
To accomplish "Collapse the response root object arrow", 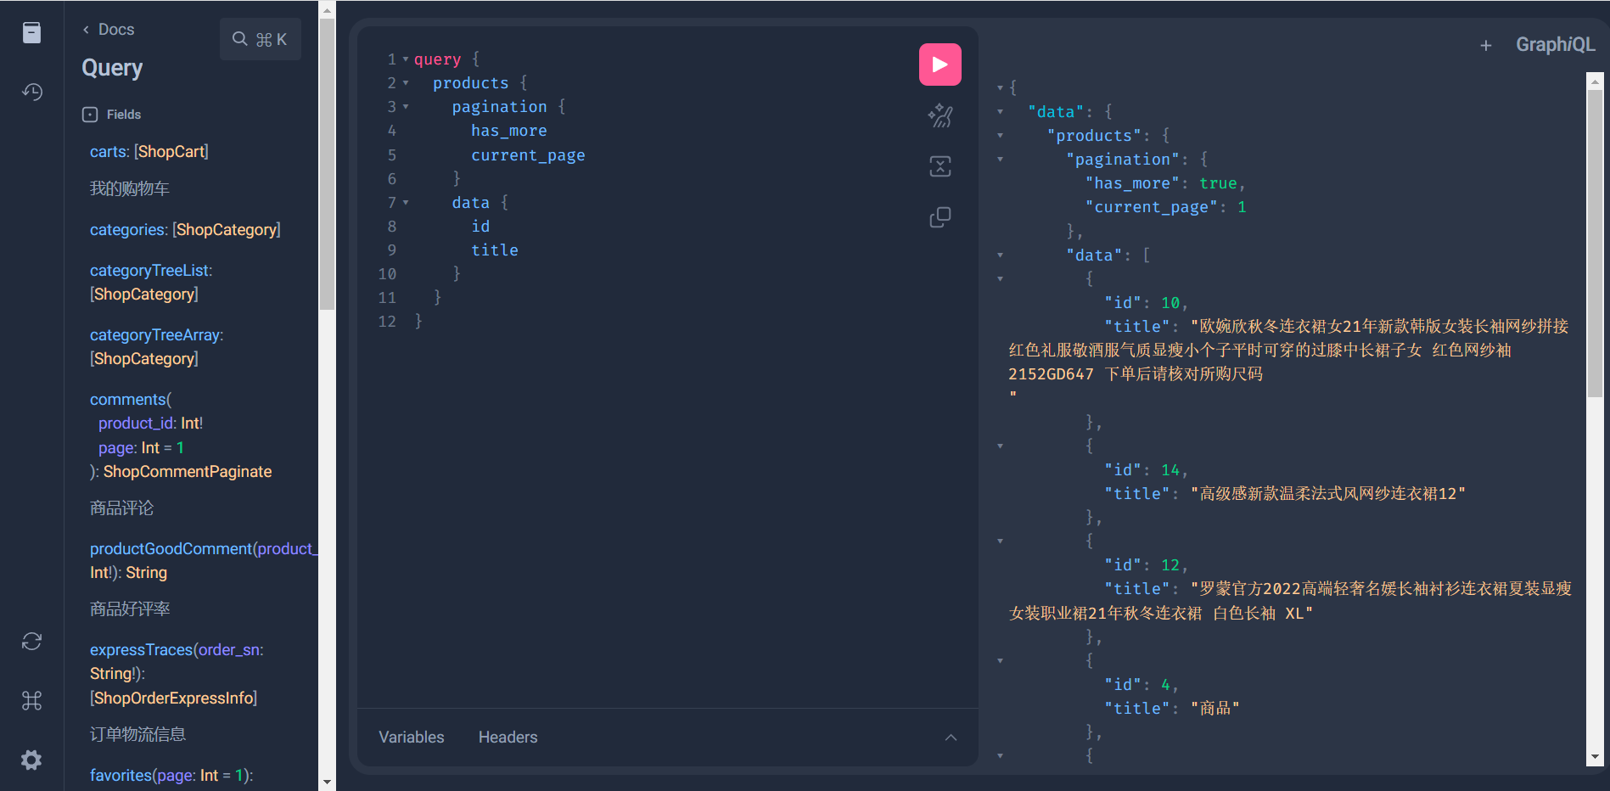I will click(x=1000, y=88).
